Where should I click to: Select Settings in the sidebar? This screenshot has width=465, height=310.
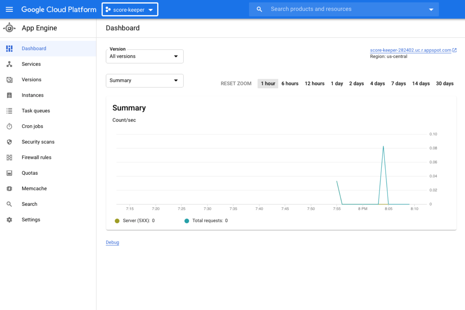(x=31, y=220)
